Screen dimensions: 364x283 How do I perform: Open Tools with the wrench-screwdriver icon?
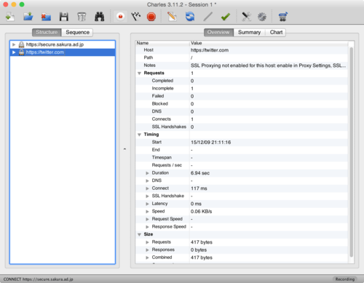click(246, 17)
